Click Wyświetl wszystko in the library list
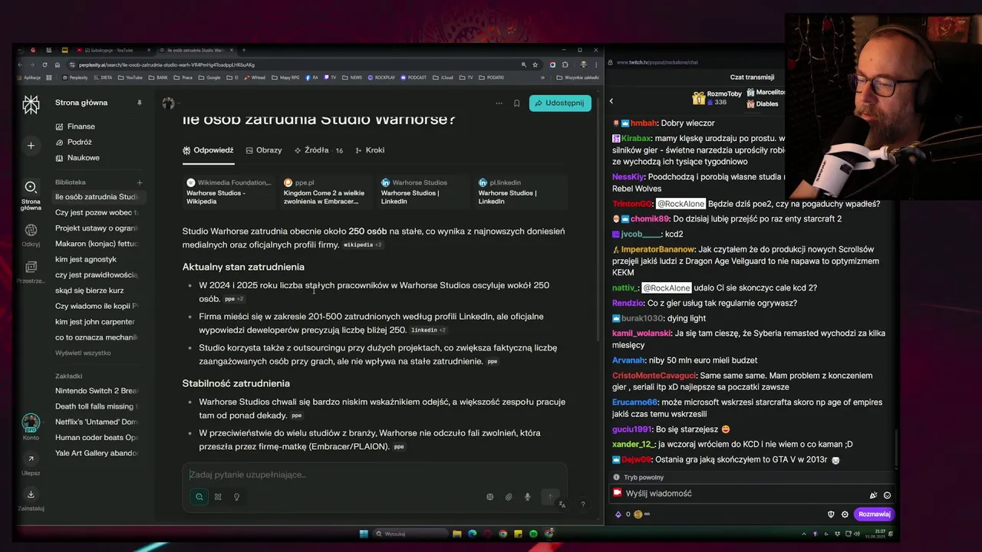This screenshot has height=552, width=982. pos(83,353)
